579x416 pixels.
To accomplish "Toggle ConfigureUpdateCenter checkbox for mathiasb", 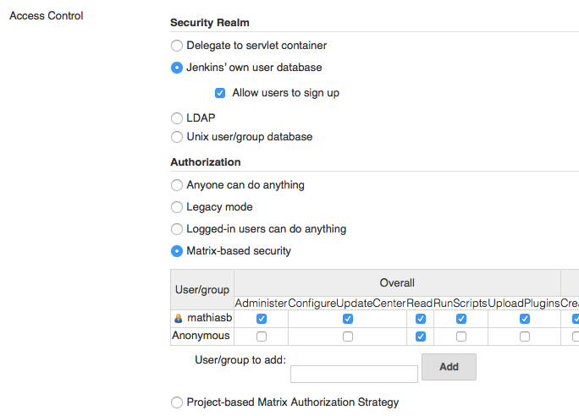I will 348,320.
